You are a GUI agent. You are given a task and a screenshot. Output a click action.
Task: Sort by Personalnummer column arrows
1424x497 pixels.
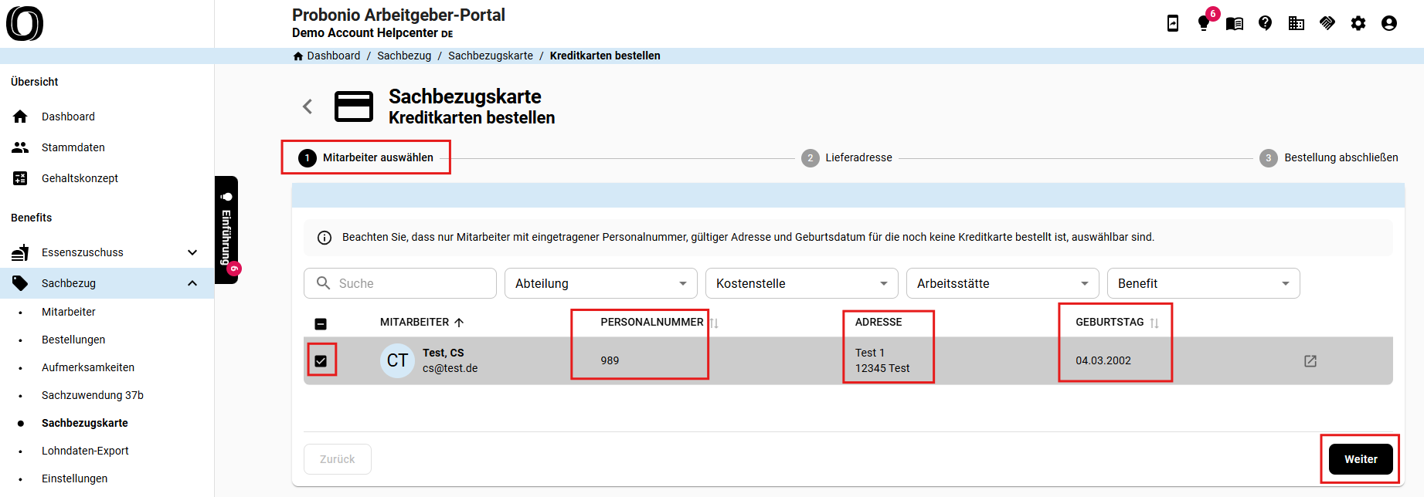point(714,323)
